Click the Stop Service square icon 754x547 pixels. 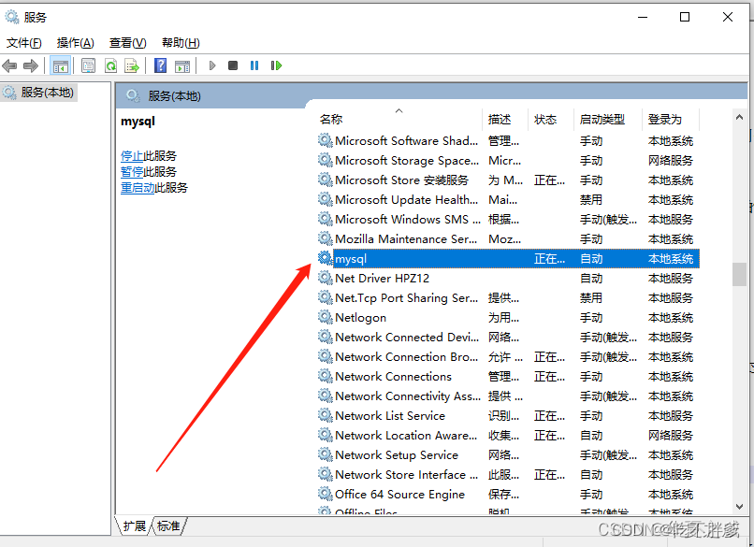[x=233, y=65]
